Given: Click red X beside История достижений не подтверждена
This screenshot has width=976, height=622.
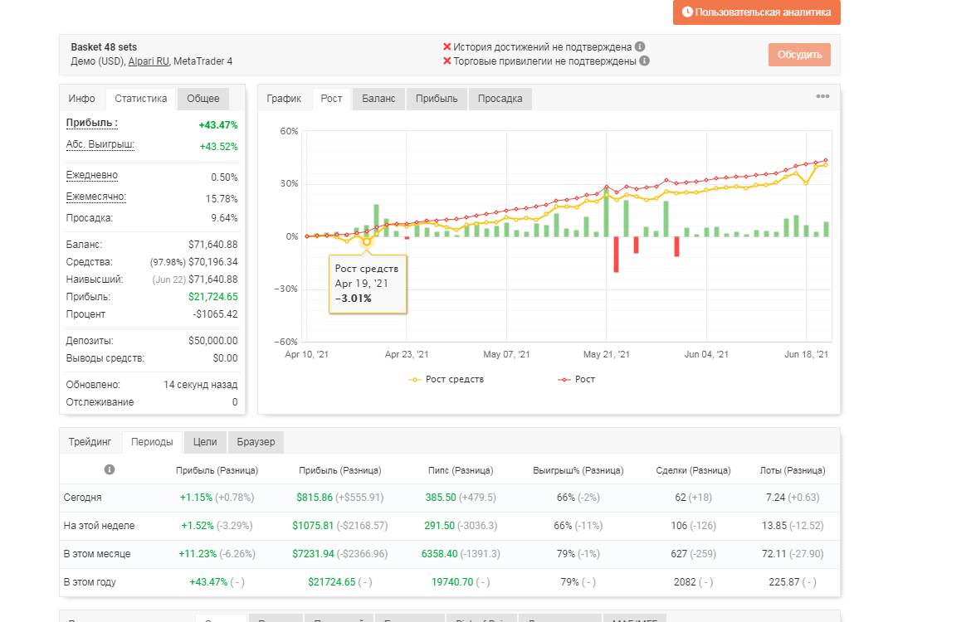Looking at the screenshot, I should (x=447, y=46).
